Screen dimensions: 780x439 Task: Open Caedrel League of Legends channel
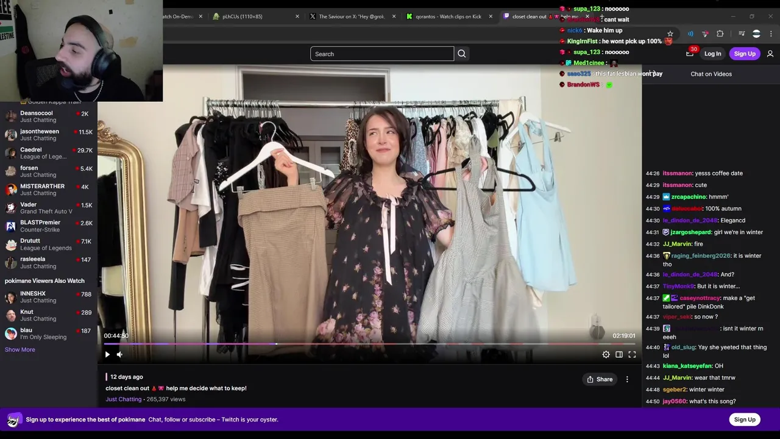(49, 153)
